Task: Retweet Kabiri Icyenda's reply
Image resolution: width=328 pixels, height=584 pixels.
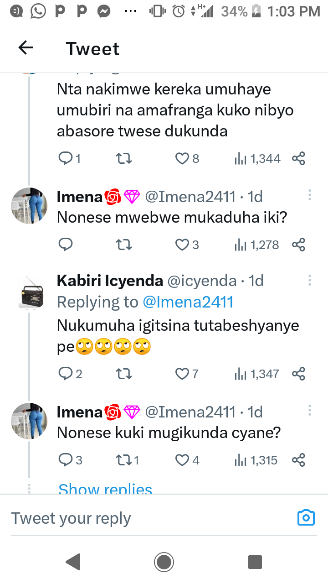Action: coord(124,374)
